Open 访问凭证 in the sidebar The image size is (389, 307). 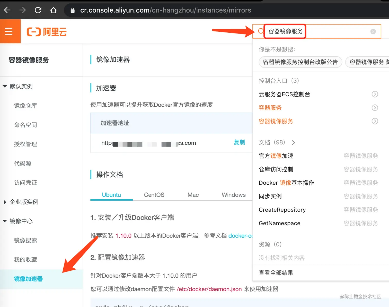(25, 183)
